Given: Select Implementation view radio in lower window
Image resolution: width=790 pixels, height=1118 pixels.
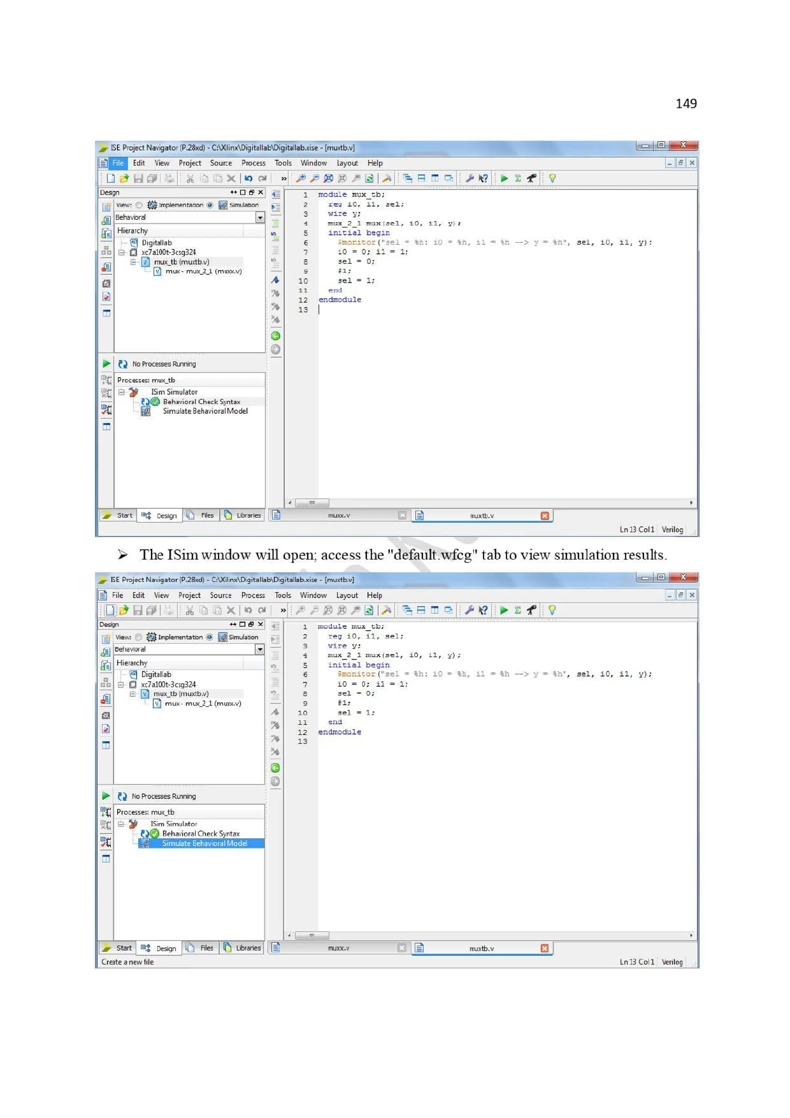Looking at the screenshot, I should tap(139, 637).
